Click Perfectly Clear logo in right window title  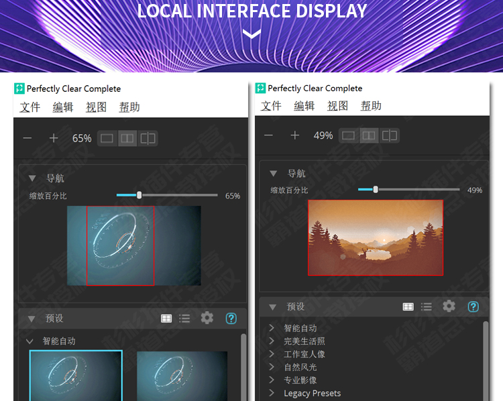pos(260,88)
